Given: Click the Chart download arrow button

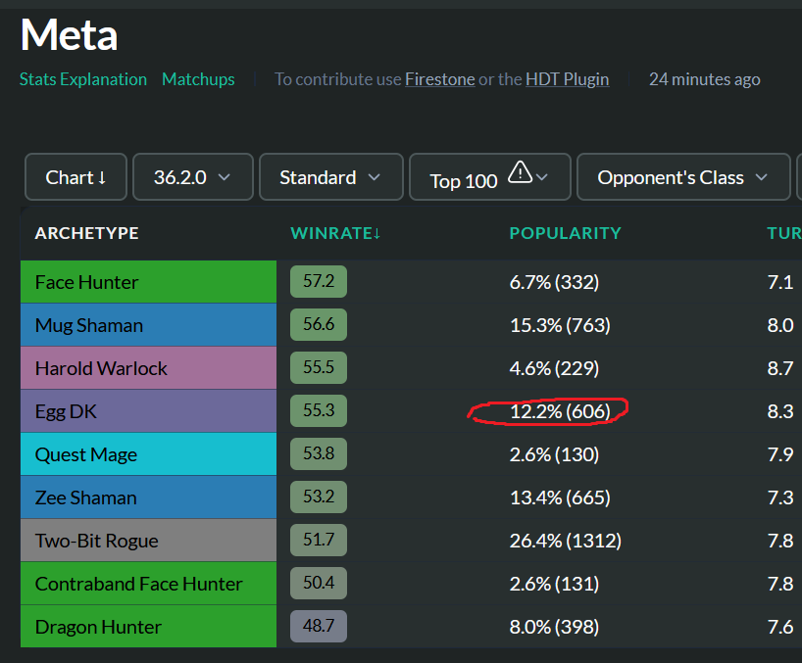Looking at the screenshot, I should [x=75, y=177].
